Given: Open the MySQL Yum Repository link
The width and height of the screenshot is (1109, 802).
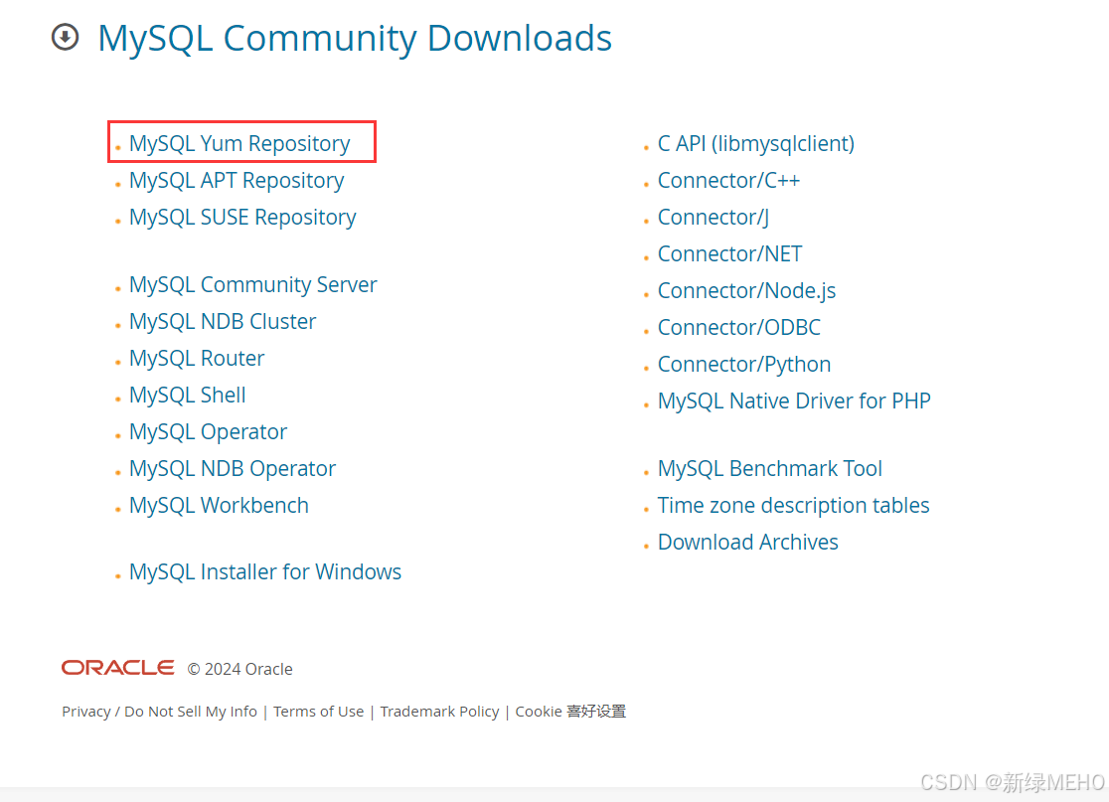Looking at the screenshot, I should click(239, 143).
